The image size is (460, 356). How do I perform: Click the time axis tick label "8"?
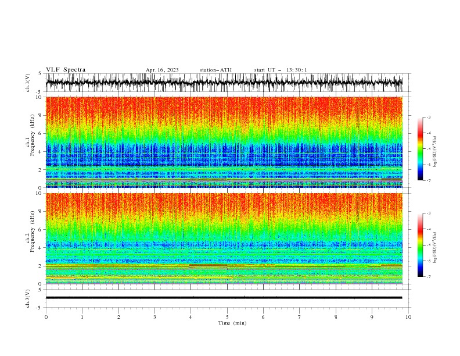[x=336, y=317]
